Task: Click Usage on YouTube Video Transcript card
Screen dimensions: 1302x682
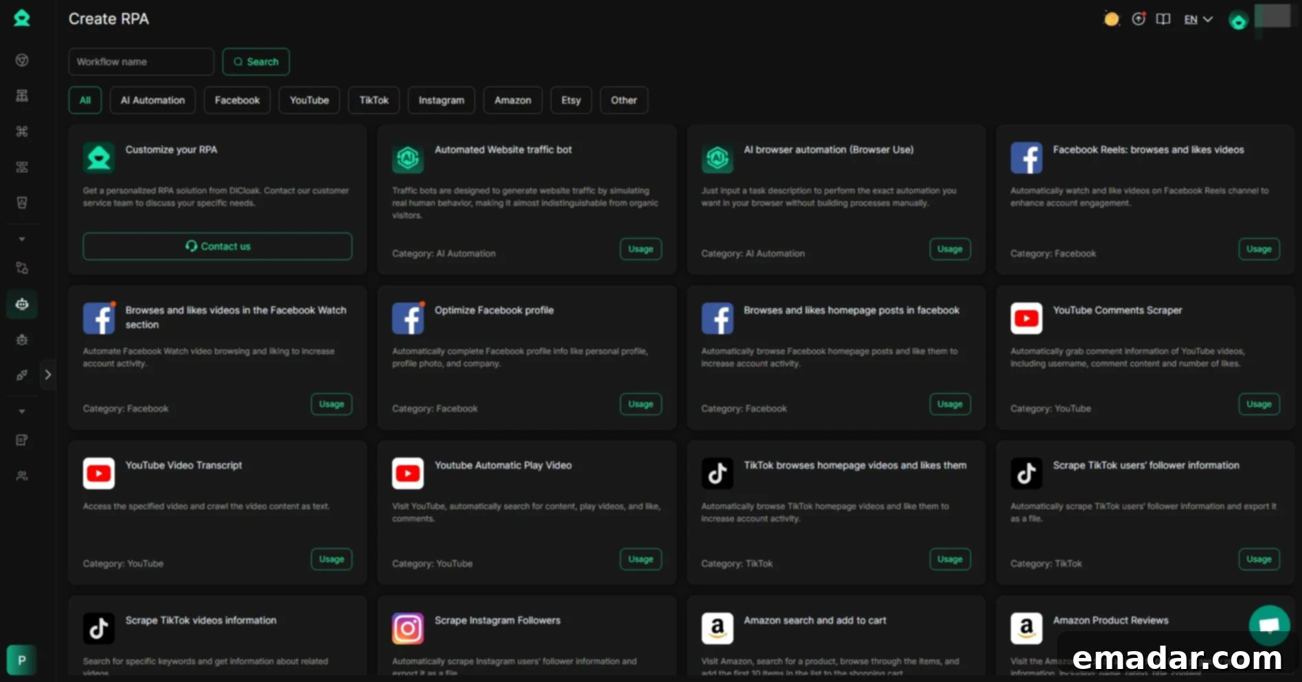Action: 332,559
